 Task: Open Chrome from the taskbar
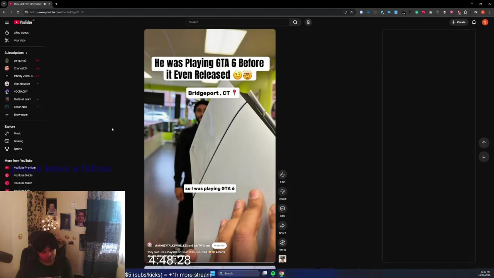coord(281,273)
